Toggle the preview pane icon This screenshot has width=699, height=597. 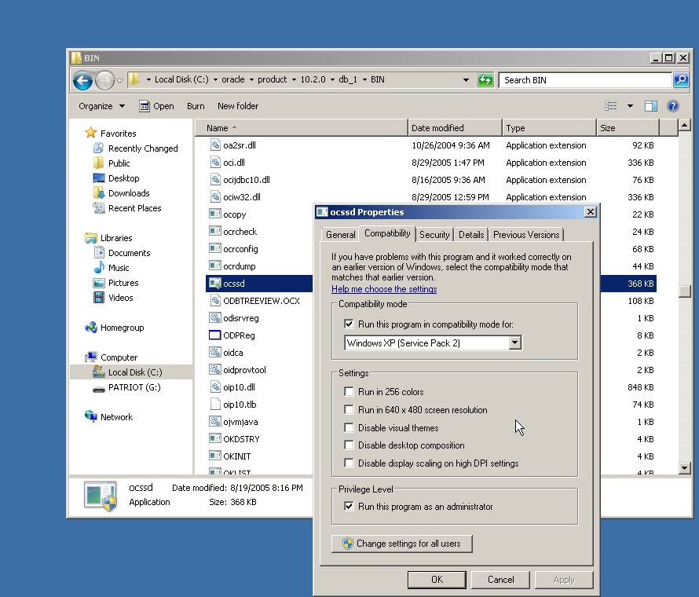coord(651,106)
